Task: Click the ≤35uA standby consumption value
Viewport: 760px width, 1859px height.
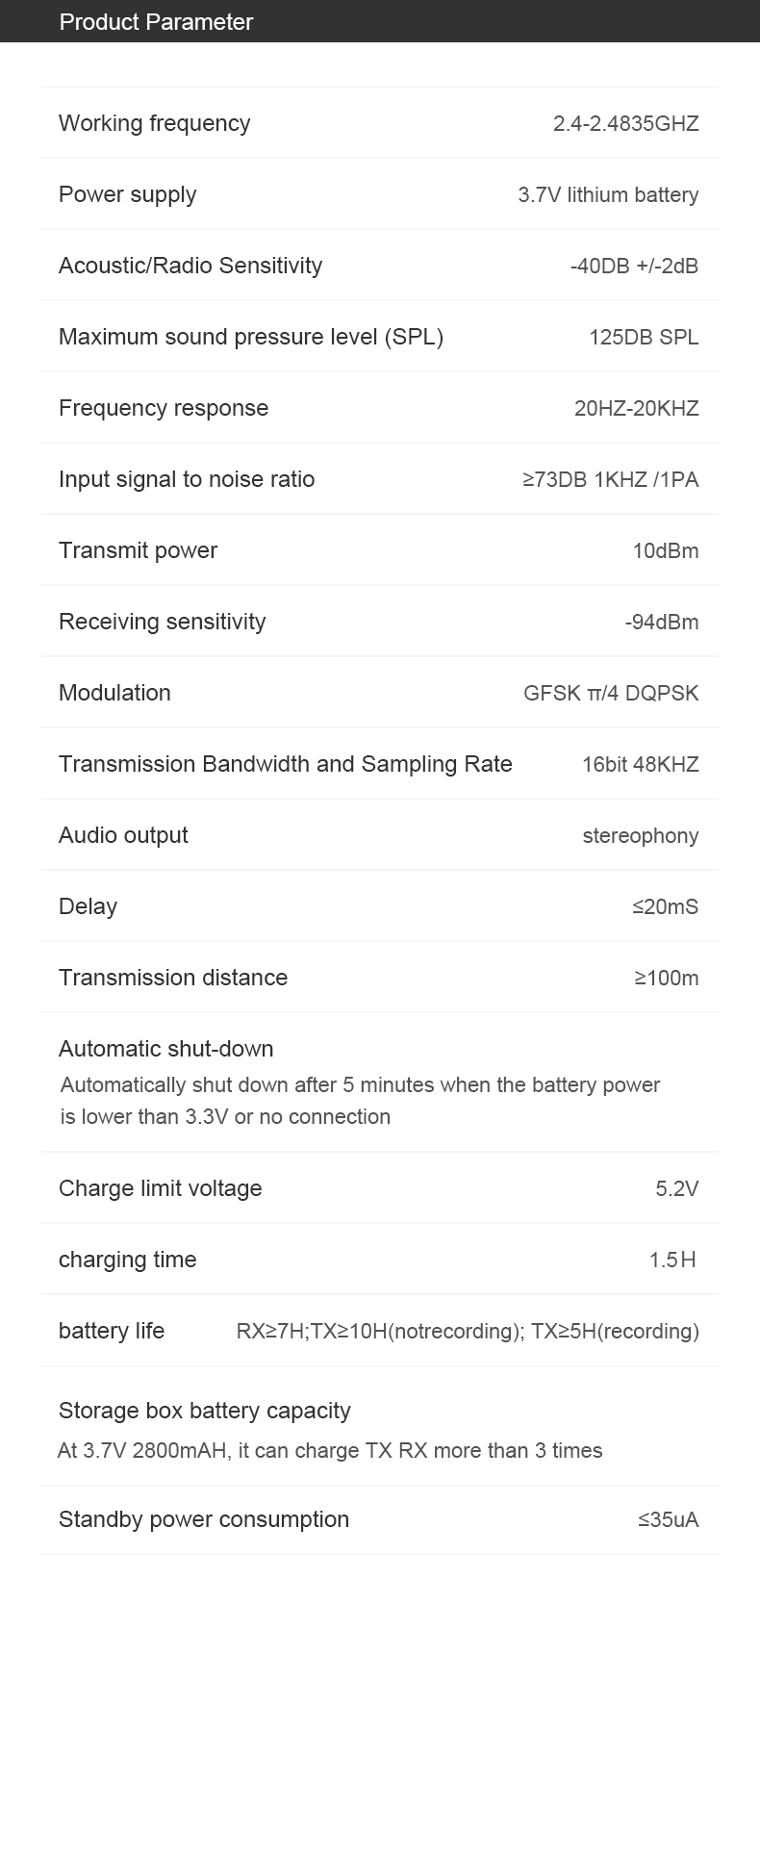Action: point(669,1519)
